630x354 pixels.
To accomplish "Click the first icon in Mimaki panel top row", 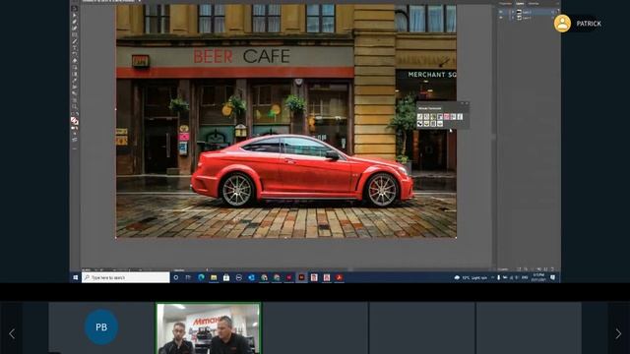I will click(x=420, y=117).
